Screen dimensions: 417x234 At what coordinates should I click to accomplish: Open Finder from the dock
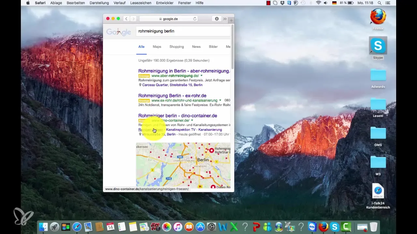[x=43, y=227]
